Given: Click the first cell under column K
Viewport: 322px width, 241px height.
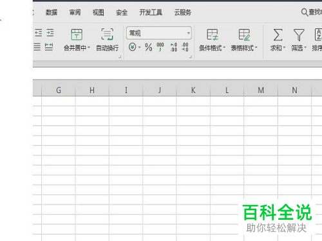Looking at the screenshot, I should click(193, 101).
